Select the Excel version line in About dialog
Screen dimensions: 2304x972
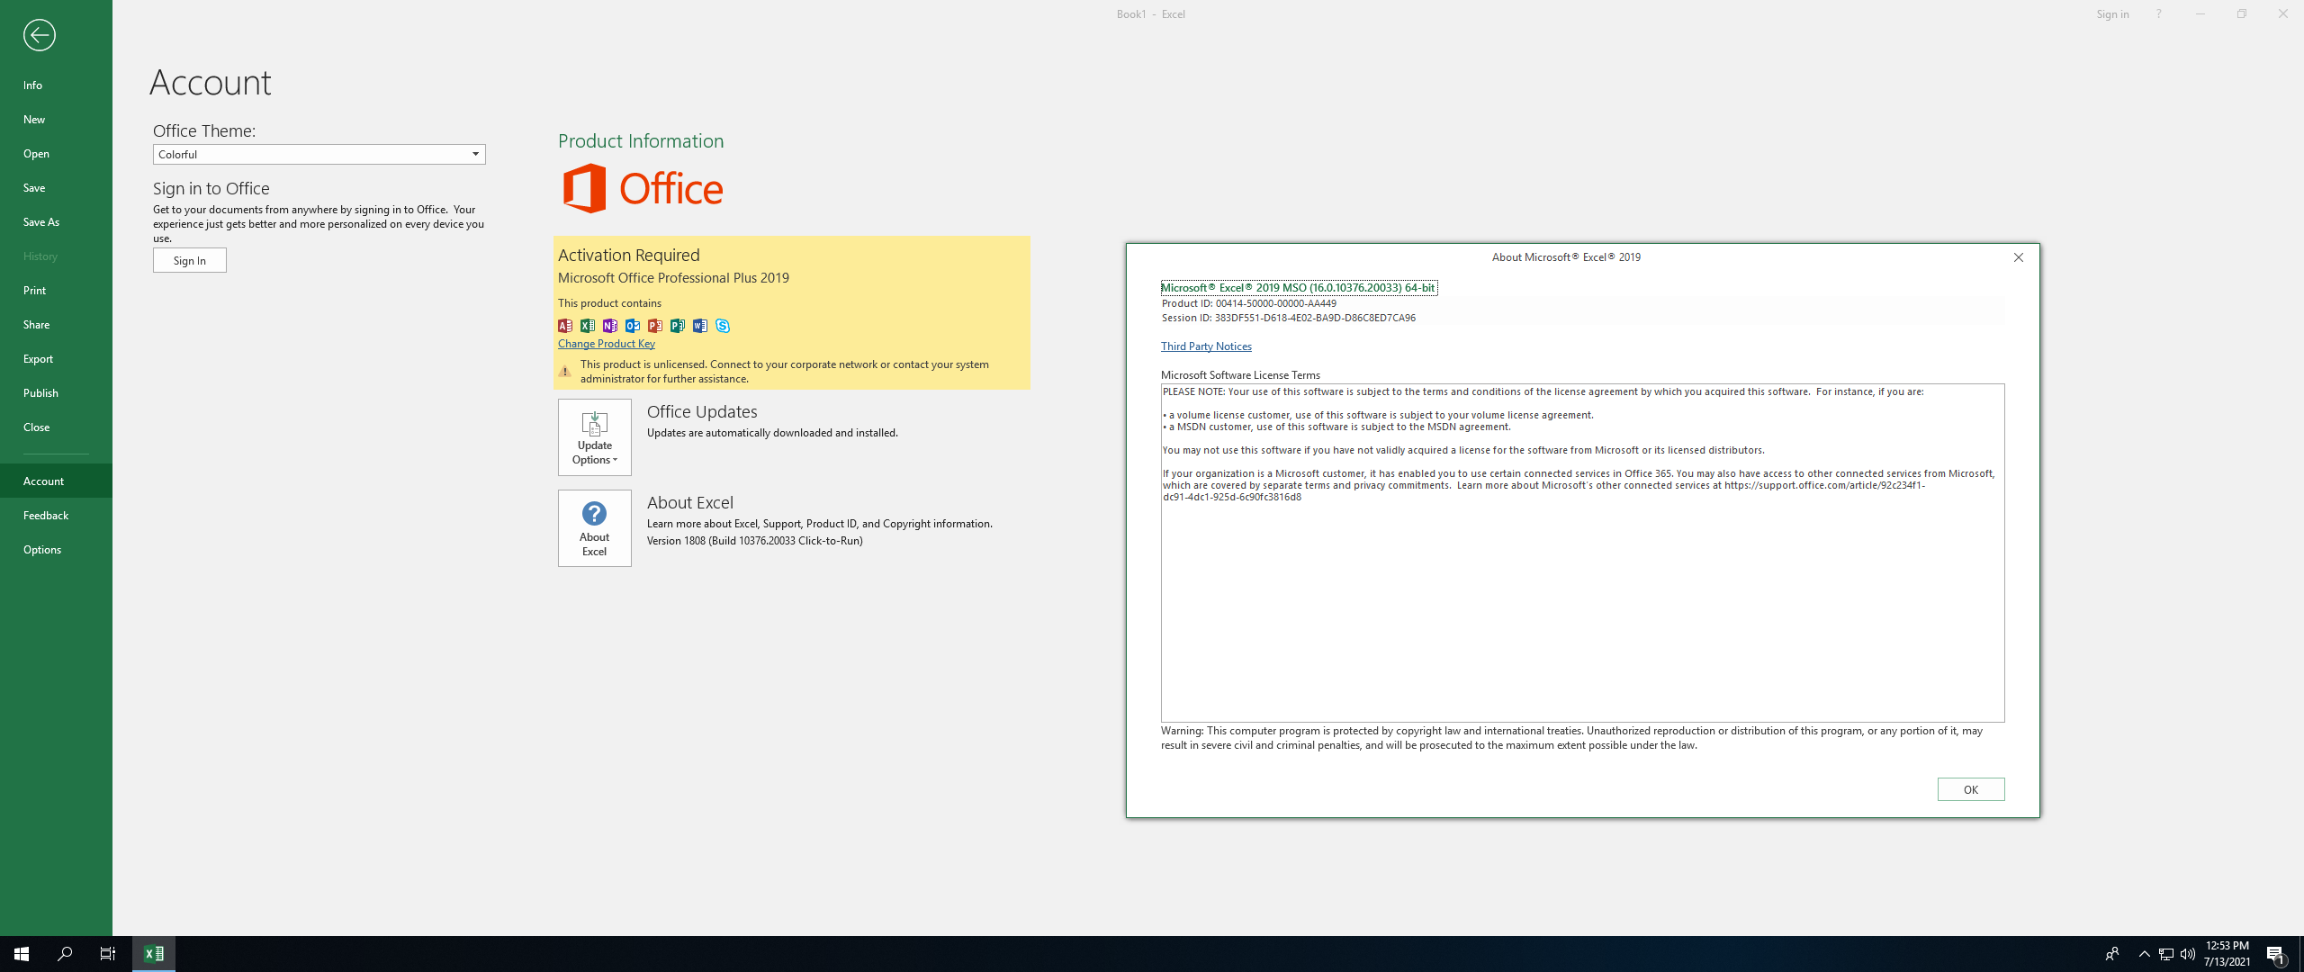point(1298,288)
